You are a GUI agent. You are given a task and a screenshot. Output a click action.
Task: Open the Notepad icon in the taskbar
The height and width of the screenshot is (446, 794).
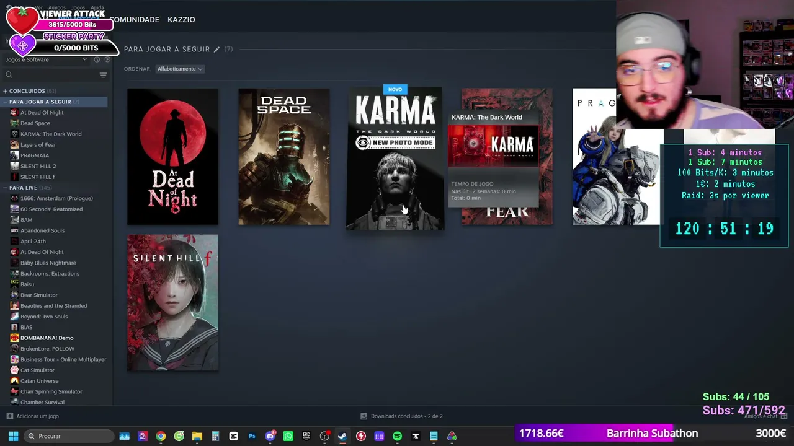pyautogui.click(x=434, y=436)
